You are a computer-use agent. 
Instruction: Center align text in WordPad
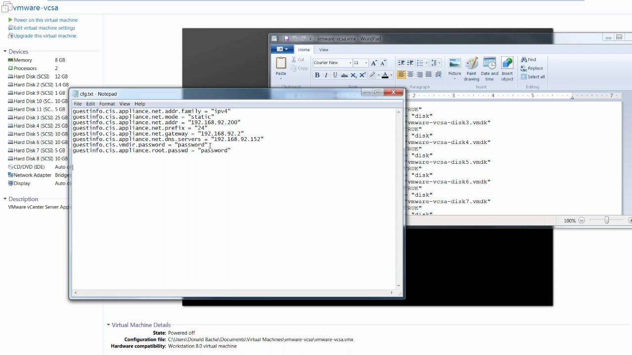[x=410, y=75]
